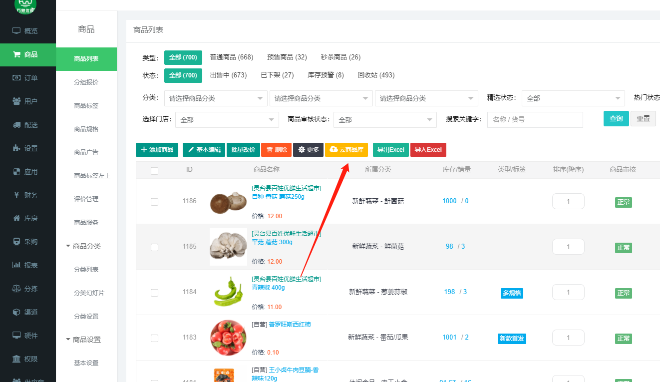The width and height of the screenshot is (660, 382).
Task: Open 库房 warehouse house icon
Action: (16, 218)
